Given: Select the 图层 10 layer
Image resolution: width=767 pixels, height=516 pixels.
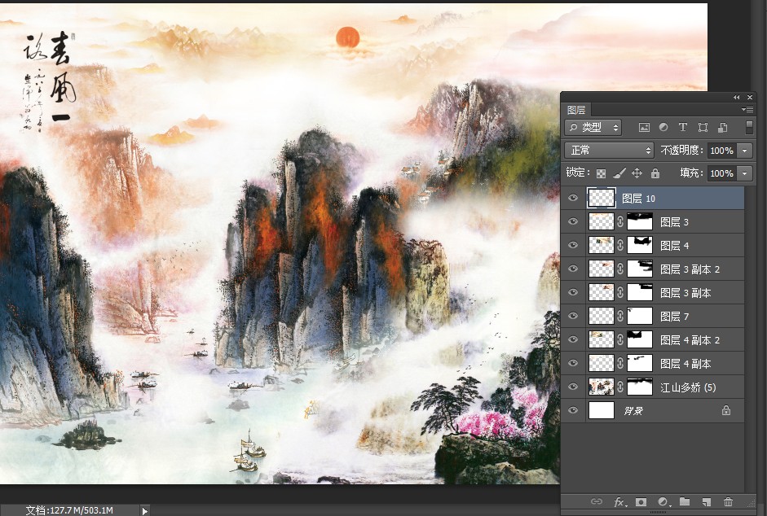Looking at the screenshot, I should [x=653, y=198].
